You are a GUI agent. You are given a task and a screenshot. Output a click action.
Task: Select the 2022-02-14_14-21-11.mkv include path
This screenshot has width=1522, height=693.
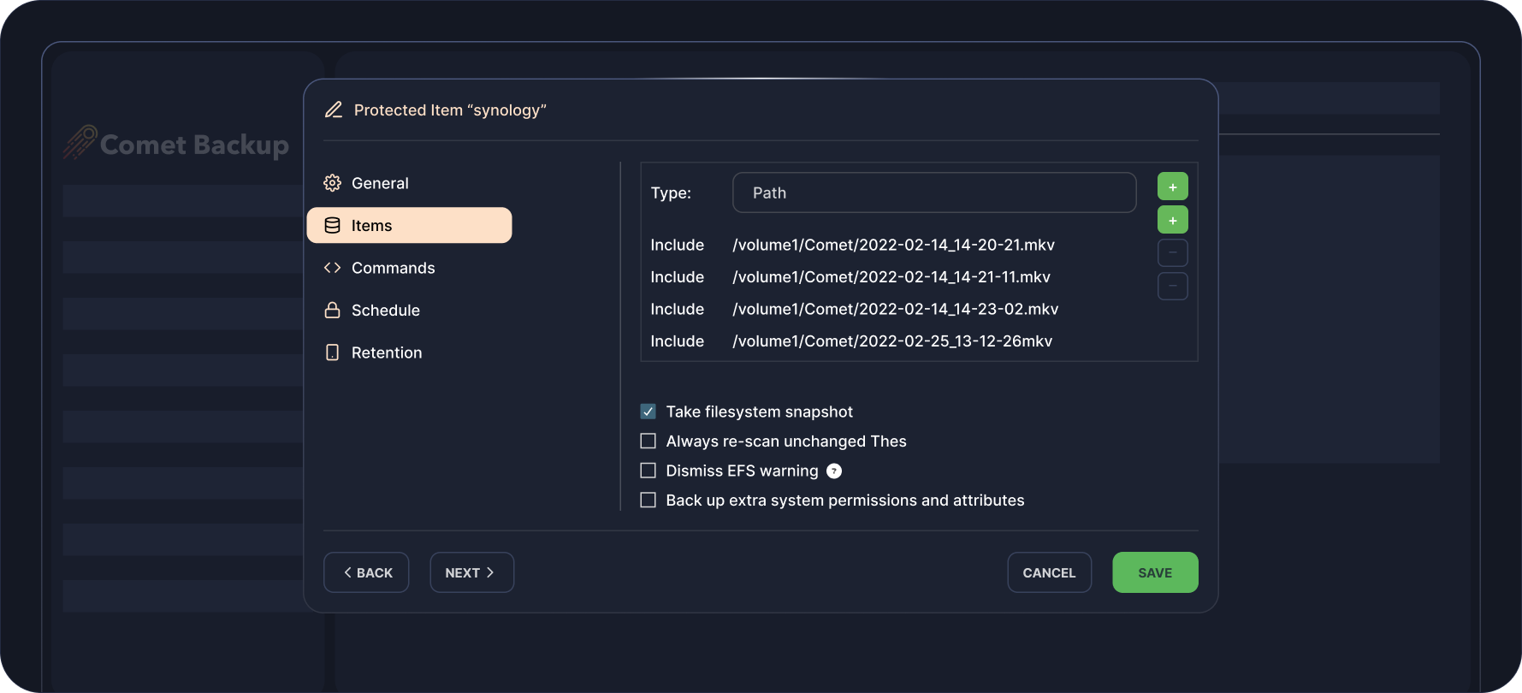[x=891, y=277]
